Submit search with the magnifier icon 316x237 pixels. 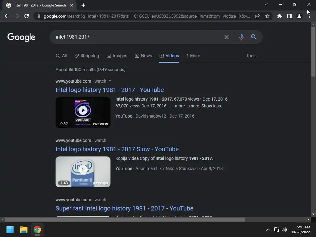tap(254, 37)
